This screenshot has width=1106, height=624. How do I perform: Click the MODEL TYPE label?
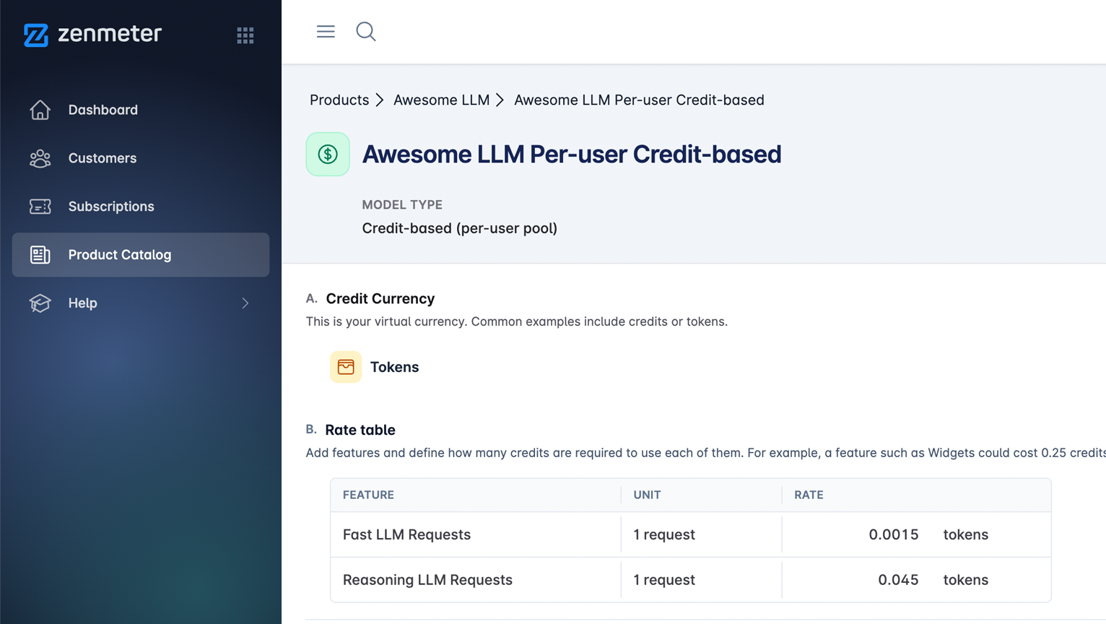click(x=402, y=205)
